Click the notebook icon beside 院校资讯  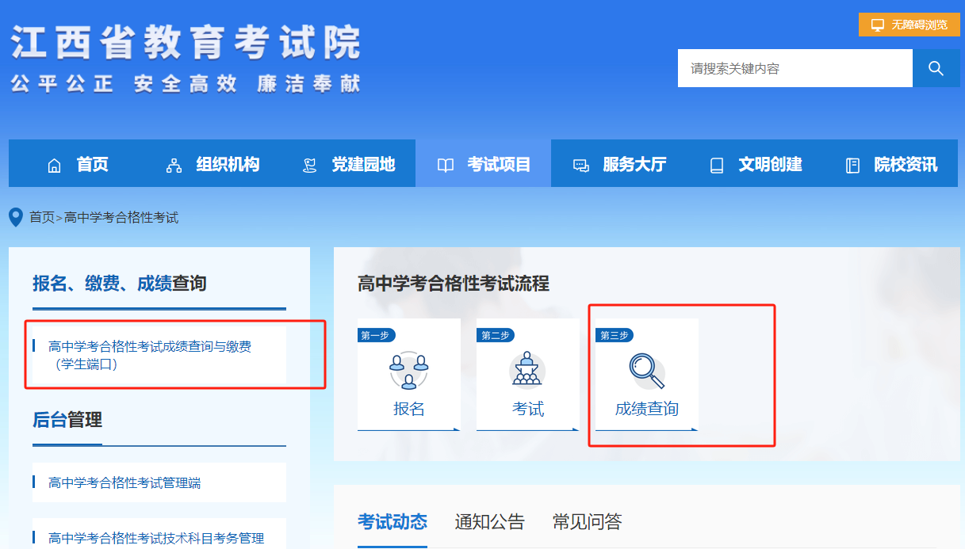pyautogui.click(x=852, y=166)
